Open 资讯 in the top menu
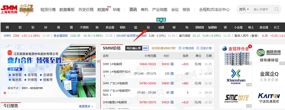 133,10
